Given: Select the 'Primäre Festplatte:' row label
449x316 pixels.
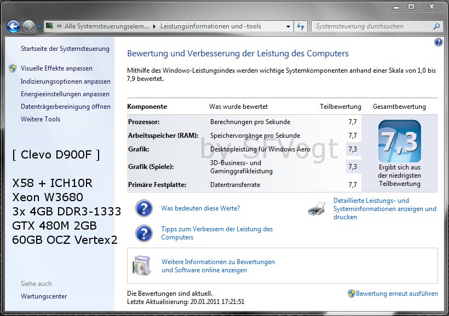Looking at the screenshot, I should (157, 185).
